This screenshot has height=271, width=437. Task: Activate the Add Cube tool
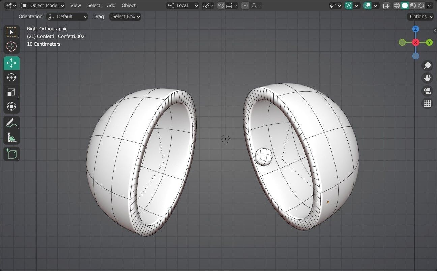(11, 154)
